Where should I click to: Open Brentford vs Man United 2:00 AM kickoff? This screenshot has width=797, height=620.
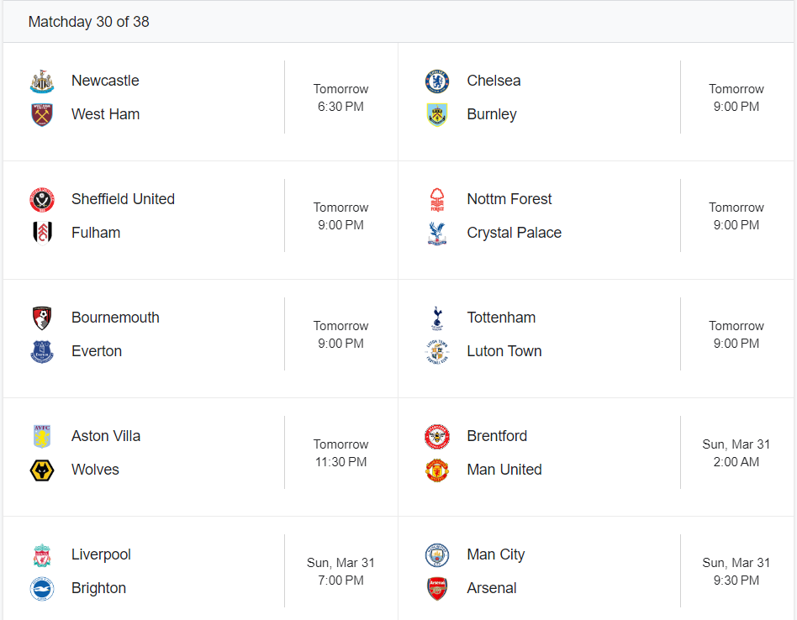(736, 453)
